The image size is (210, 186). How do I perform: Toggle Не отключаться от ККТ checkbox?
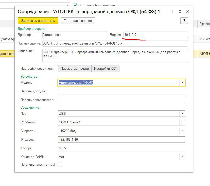60,164
